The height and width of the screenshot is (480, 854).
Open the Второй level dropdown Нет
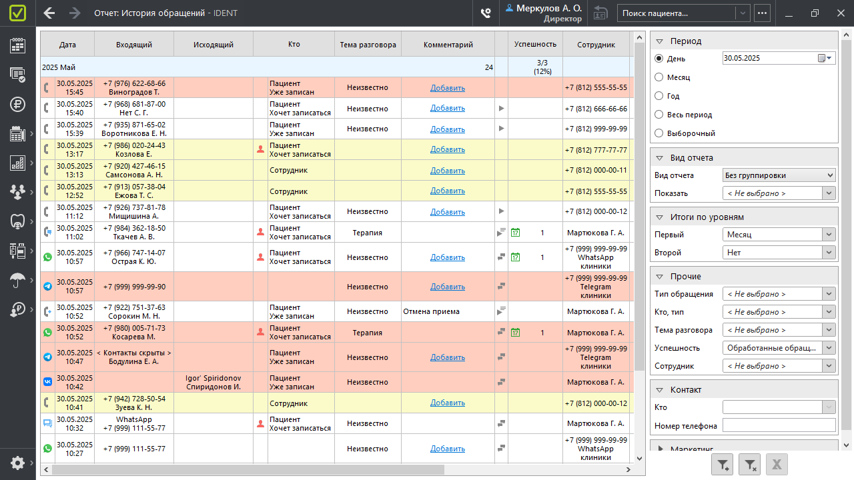[779, 253]
